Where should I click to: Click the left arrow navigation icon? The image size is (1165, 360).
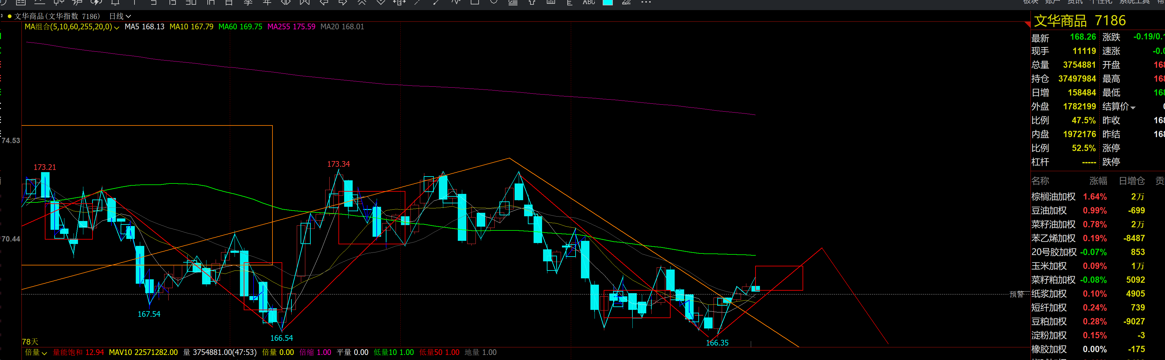[324, 2]
